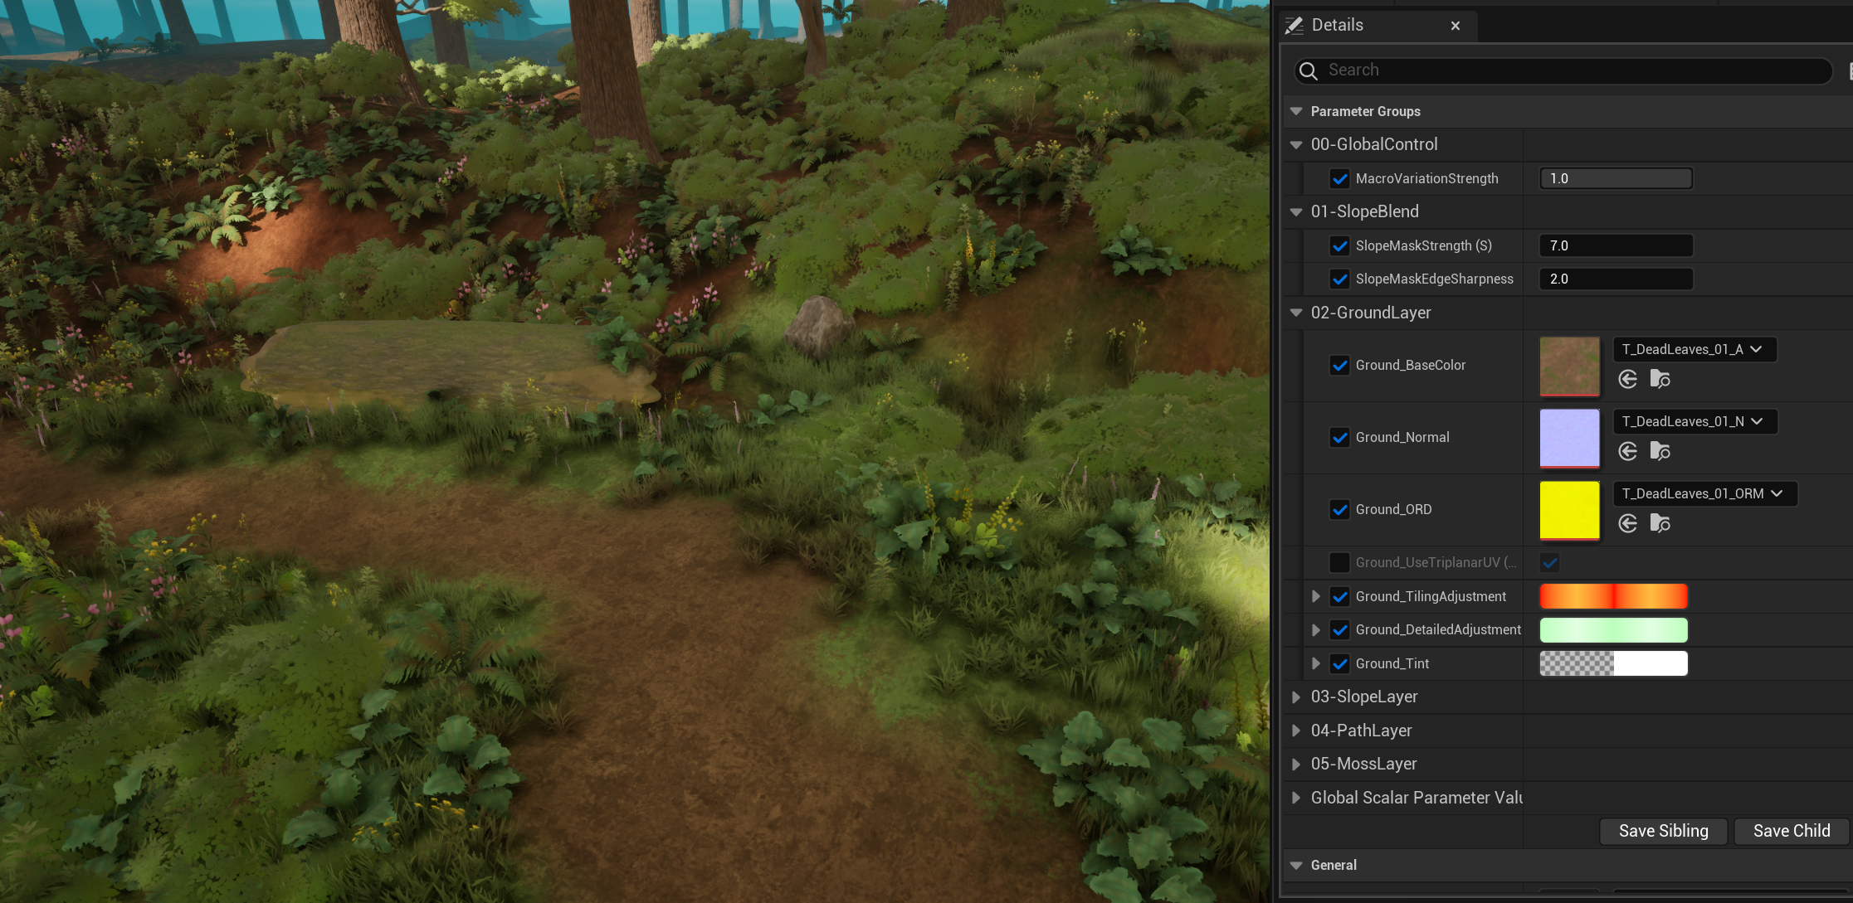1853x903 pixels.
Task: Open T_DeadLeaves_01_A texture dropdown
Action: click(x=1693, y=349)
